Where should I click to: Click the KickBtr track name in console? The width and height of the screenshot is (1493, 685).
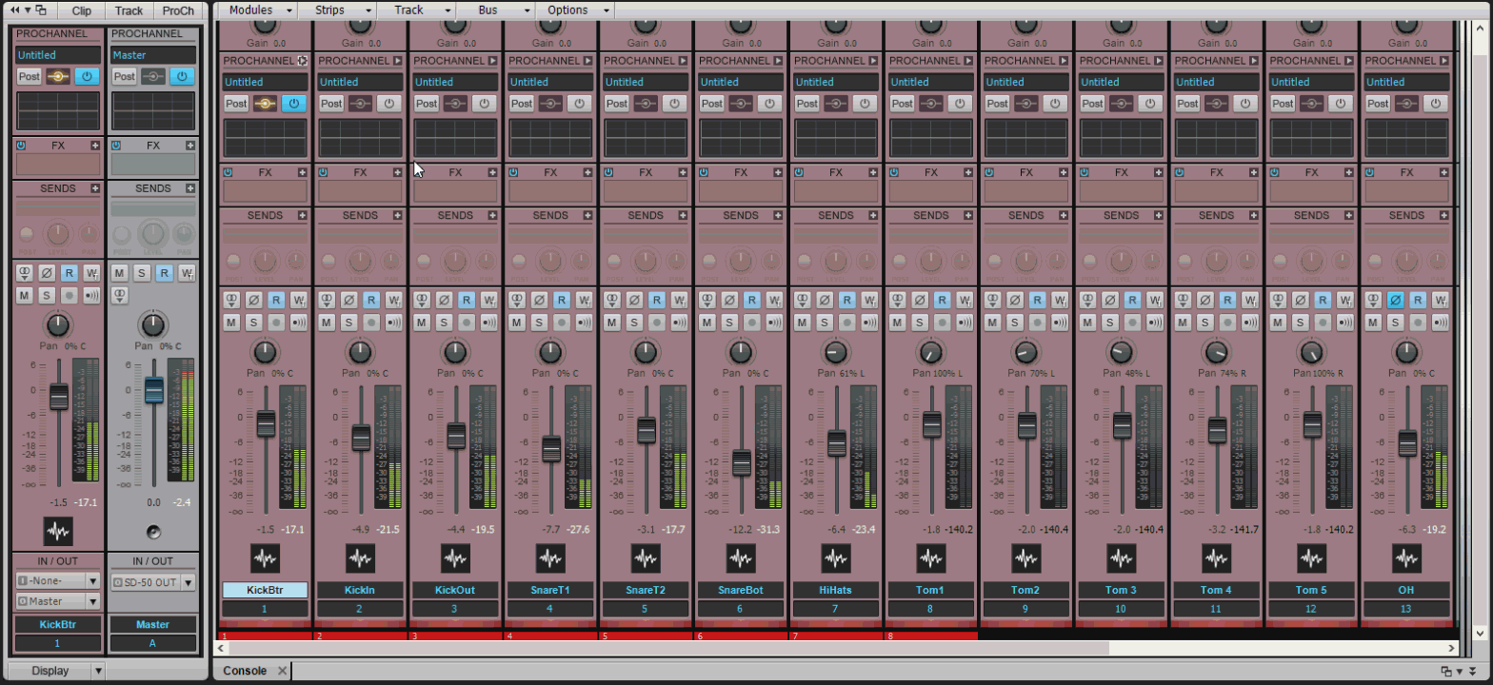tap(265, 590)
